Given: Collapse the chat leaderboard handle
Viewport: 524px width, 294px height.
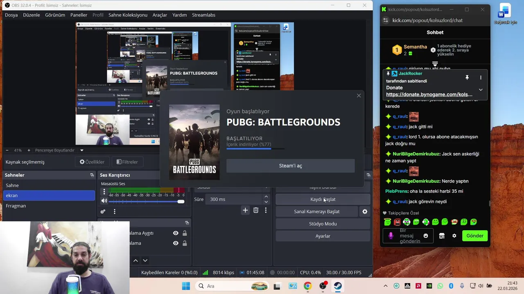Looking at the screenshot, I should point(435,64).
